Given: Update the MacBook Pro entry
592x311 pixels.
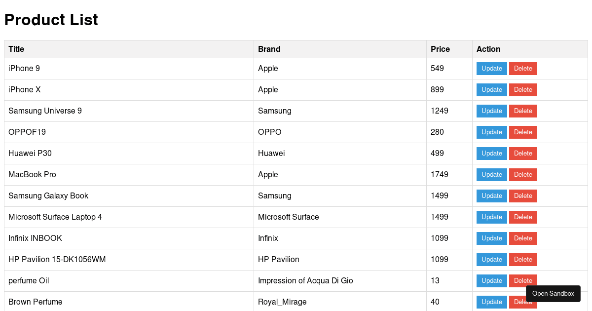Looking at the screenshot, I should point(491,175).
